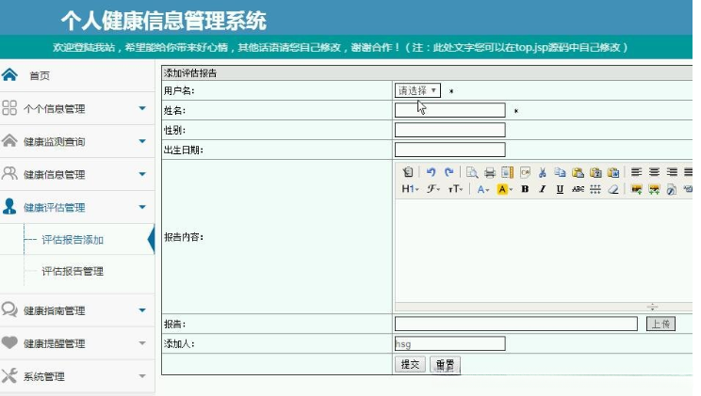701x396 pixels.
Task: Apply italic formatting
Action: point(543,189)
